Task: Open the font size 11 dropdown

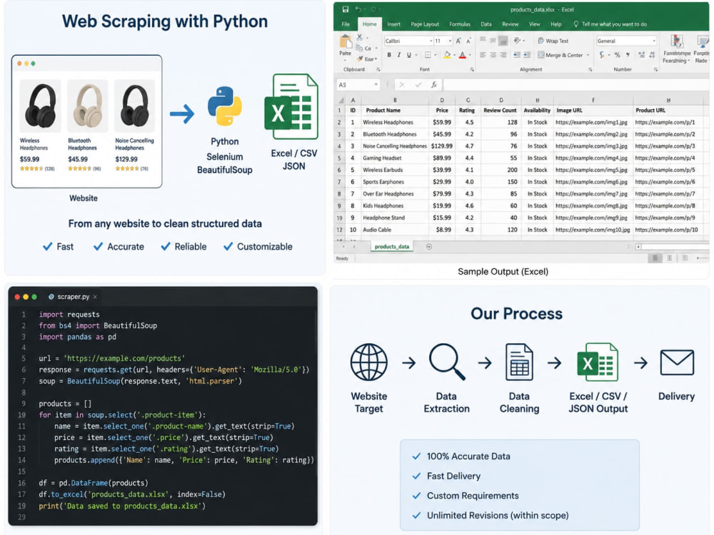Action: pos(451,41)
